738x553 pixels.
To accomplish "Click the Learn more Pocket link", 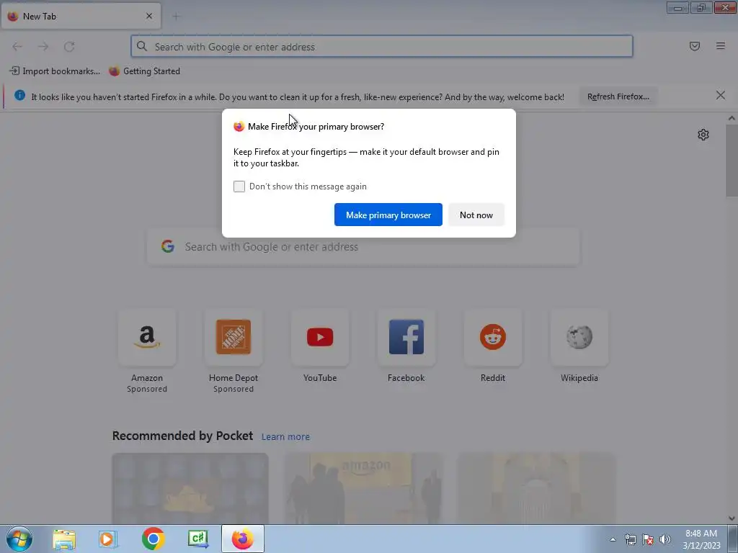I will pyautogui.click(x=285, y=437).
